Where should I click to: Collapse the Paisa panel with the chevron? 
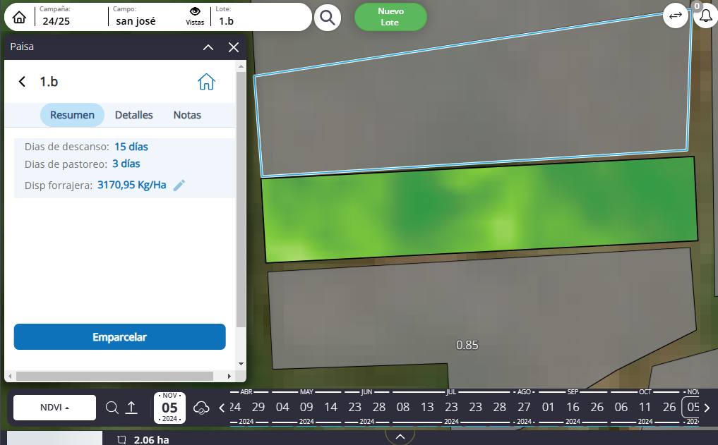pyautogui.click(x=208, y=47)
